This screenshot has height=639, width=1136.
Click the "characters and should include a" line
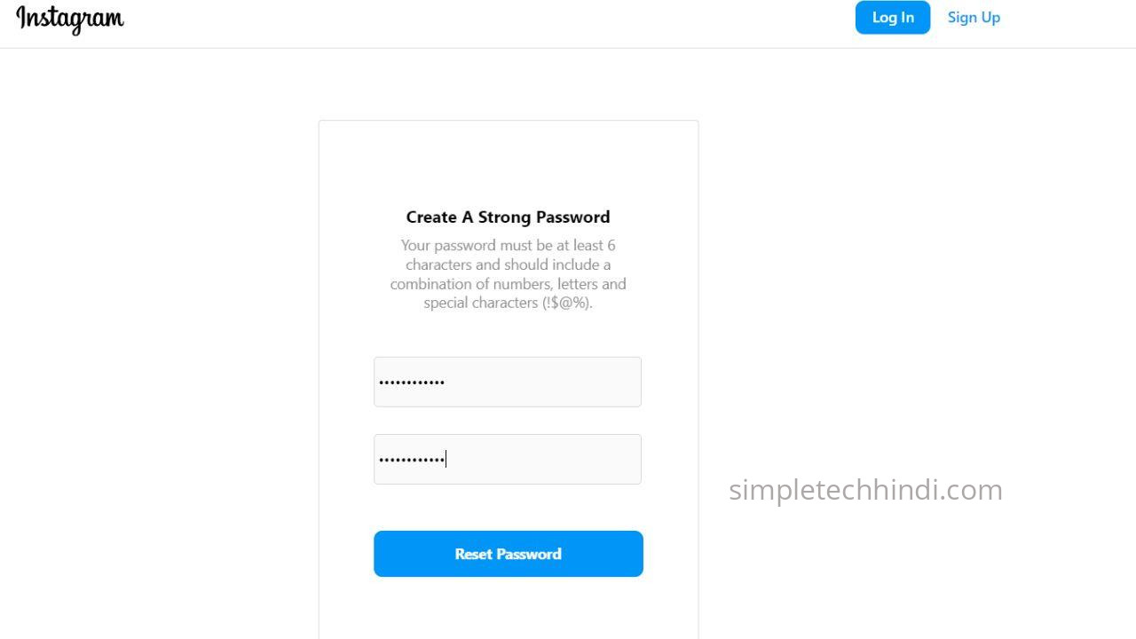[508, 264]
